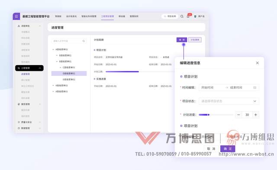Viewport: 277px width, 170px height.
Task: Click 计划进度 slider track right portion
Action: 221,115
